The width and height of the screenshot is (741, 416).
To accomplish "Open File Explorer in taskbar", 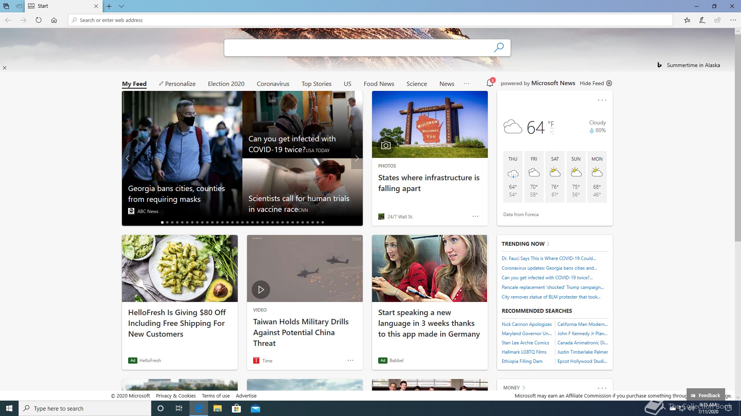I will click(x=217, y=408).
